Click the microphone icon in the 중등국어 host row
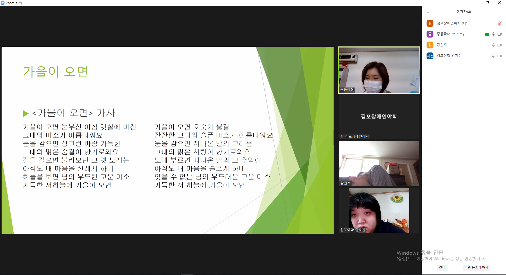506x275 pixels. click(493, 34)
